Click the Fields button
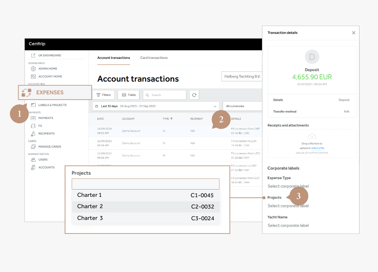This screenshot has width=378, height=272. [129, 95]
